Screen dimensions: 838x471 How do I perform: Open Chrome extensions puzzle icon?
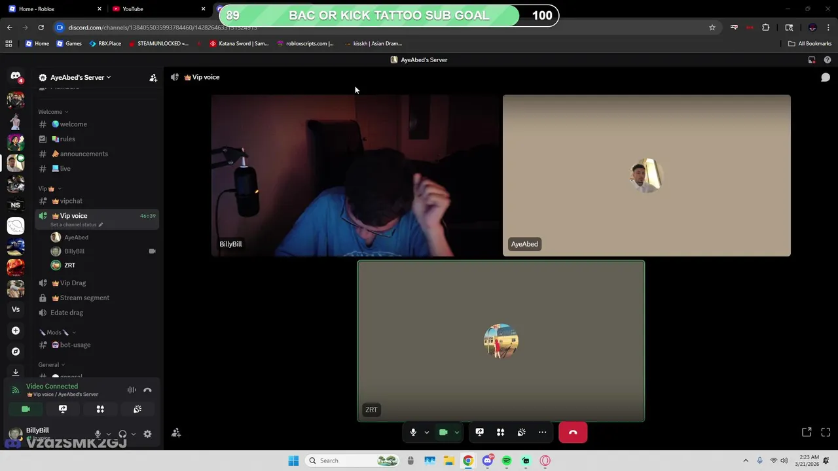pyautogui.click(x=765, y=27)
